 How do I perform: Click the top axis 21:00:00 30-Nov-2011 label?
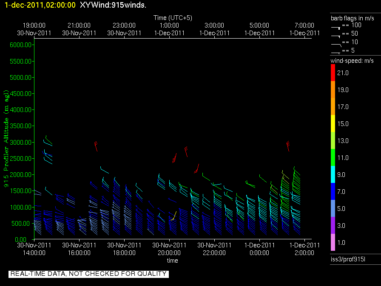79,29
